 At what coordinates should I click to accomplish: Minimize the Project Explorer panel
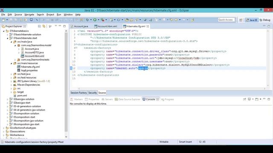[60, 26]
